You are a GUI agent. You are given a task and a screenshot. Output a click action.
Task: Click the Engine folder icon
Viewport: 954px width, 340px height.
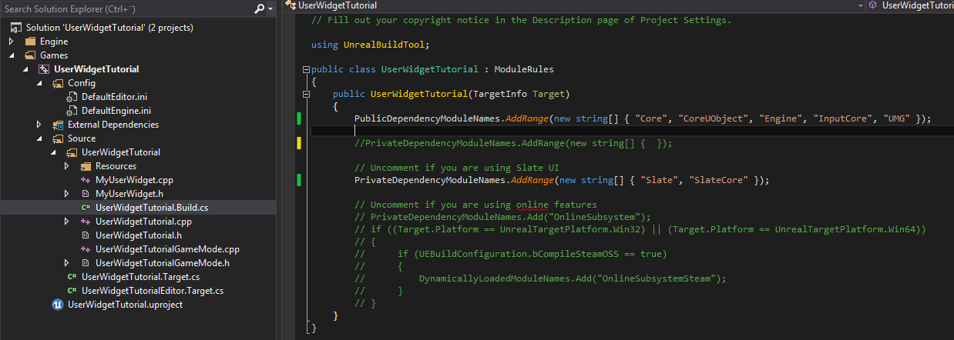click(x=30, y=42)
